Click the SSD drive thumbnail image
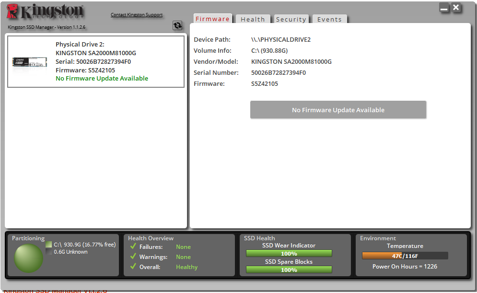The width and height of the screenshot is (477, 293). [30, 62]
